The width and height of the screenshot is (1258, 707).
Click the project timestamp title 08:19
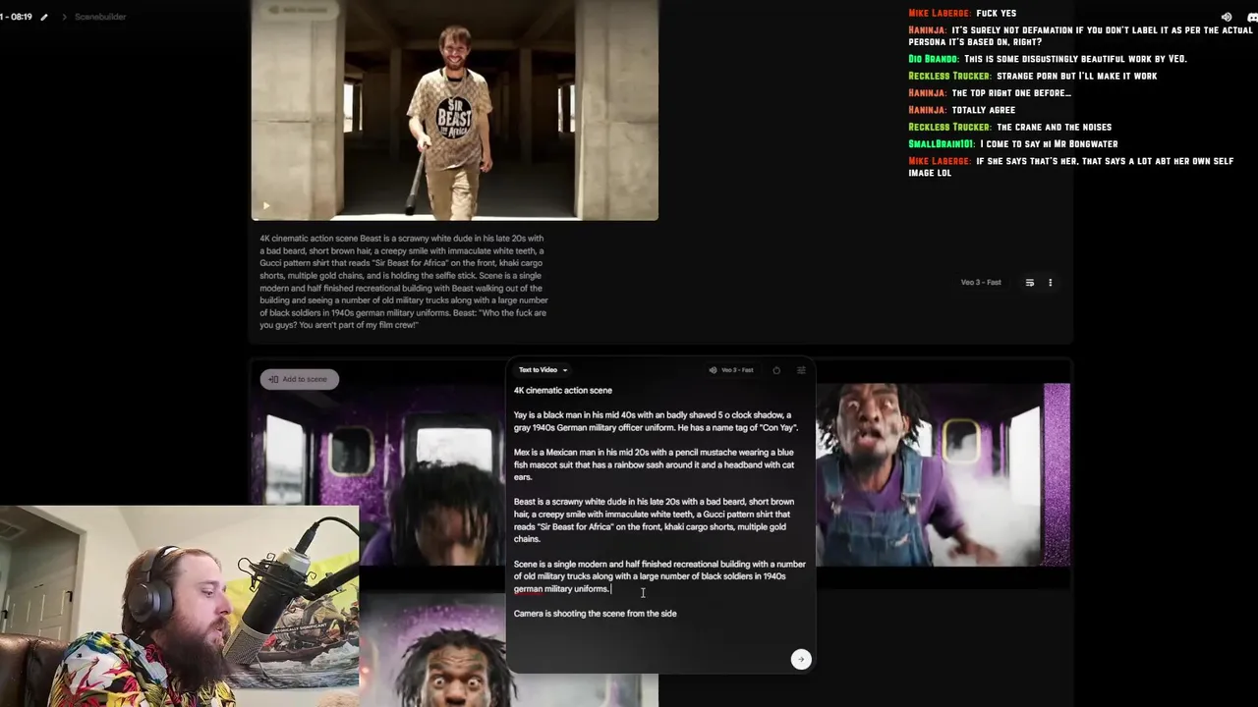pyautogui.click(x=16, y=17)
